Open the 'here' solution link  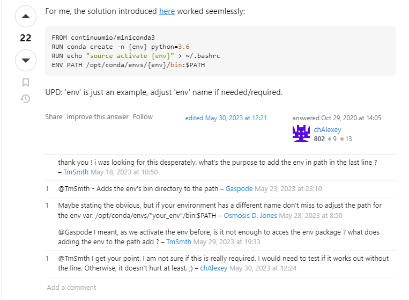167,11
